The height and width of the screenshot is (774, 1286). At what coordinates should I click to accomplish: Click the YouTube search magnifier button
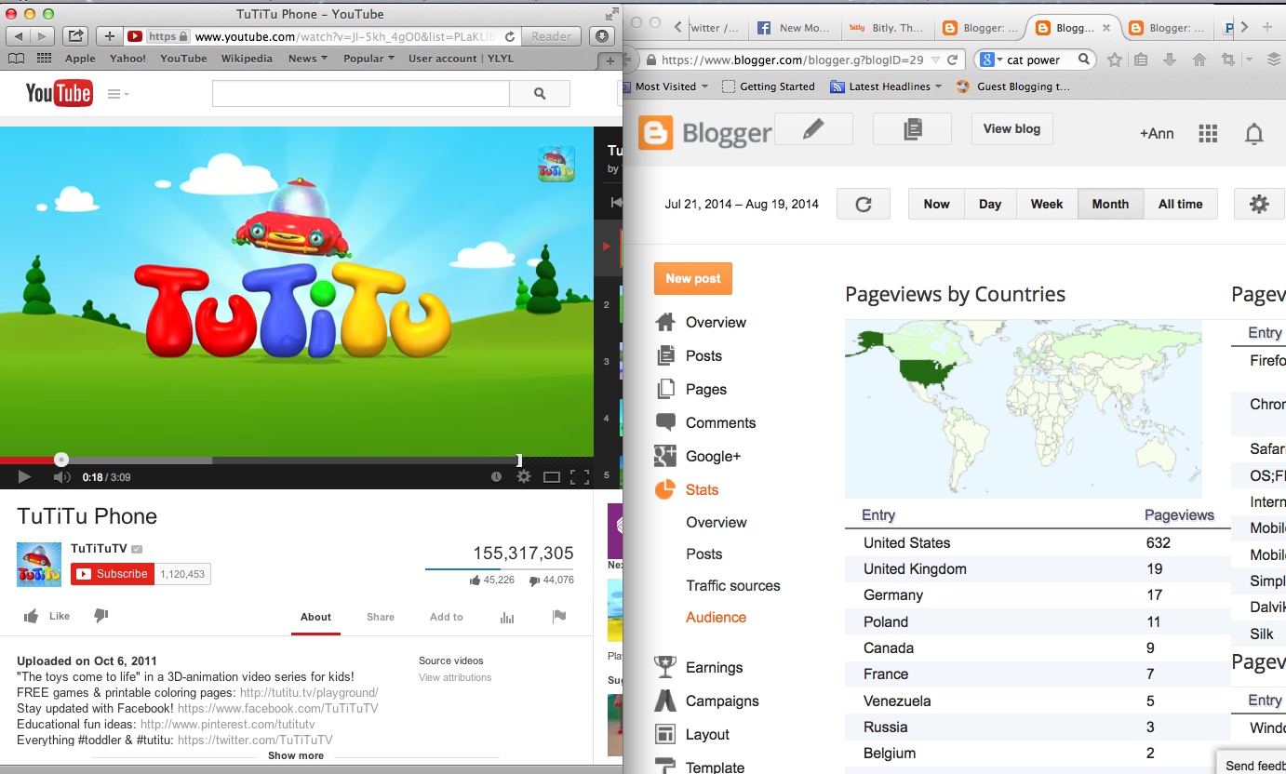tap(540, 94)
